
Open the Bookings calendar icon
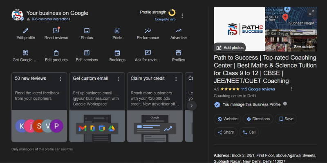point(117,53)
